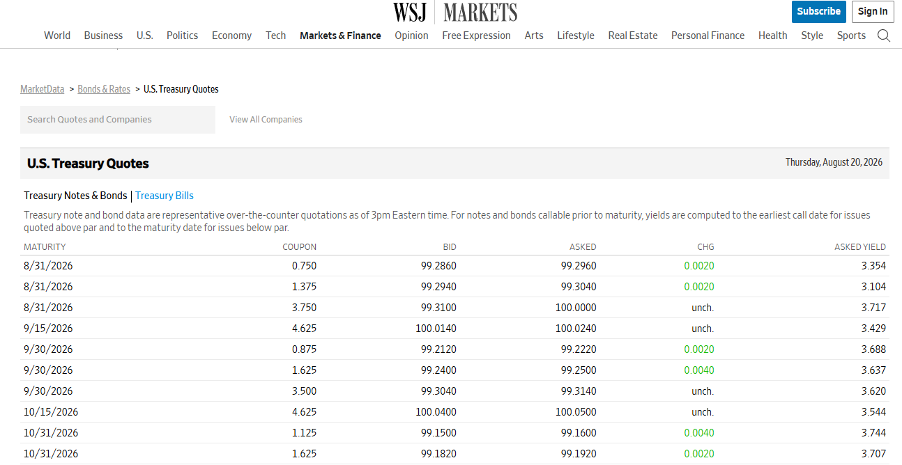Go to the Health section
The width and height of the screenshot is (902, 465).
coord(772,36)
